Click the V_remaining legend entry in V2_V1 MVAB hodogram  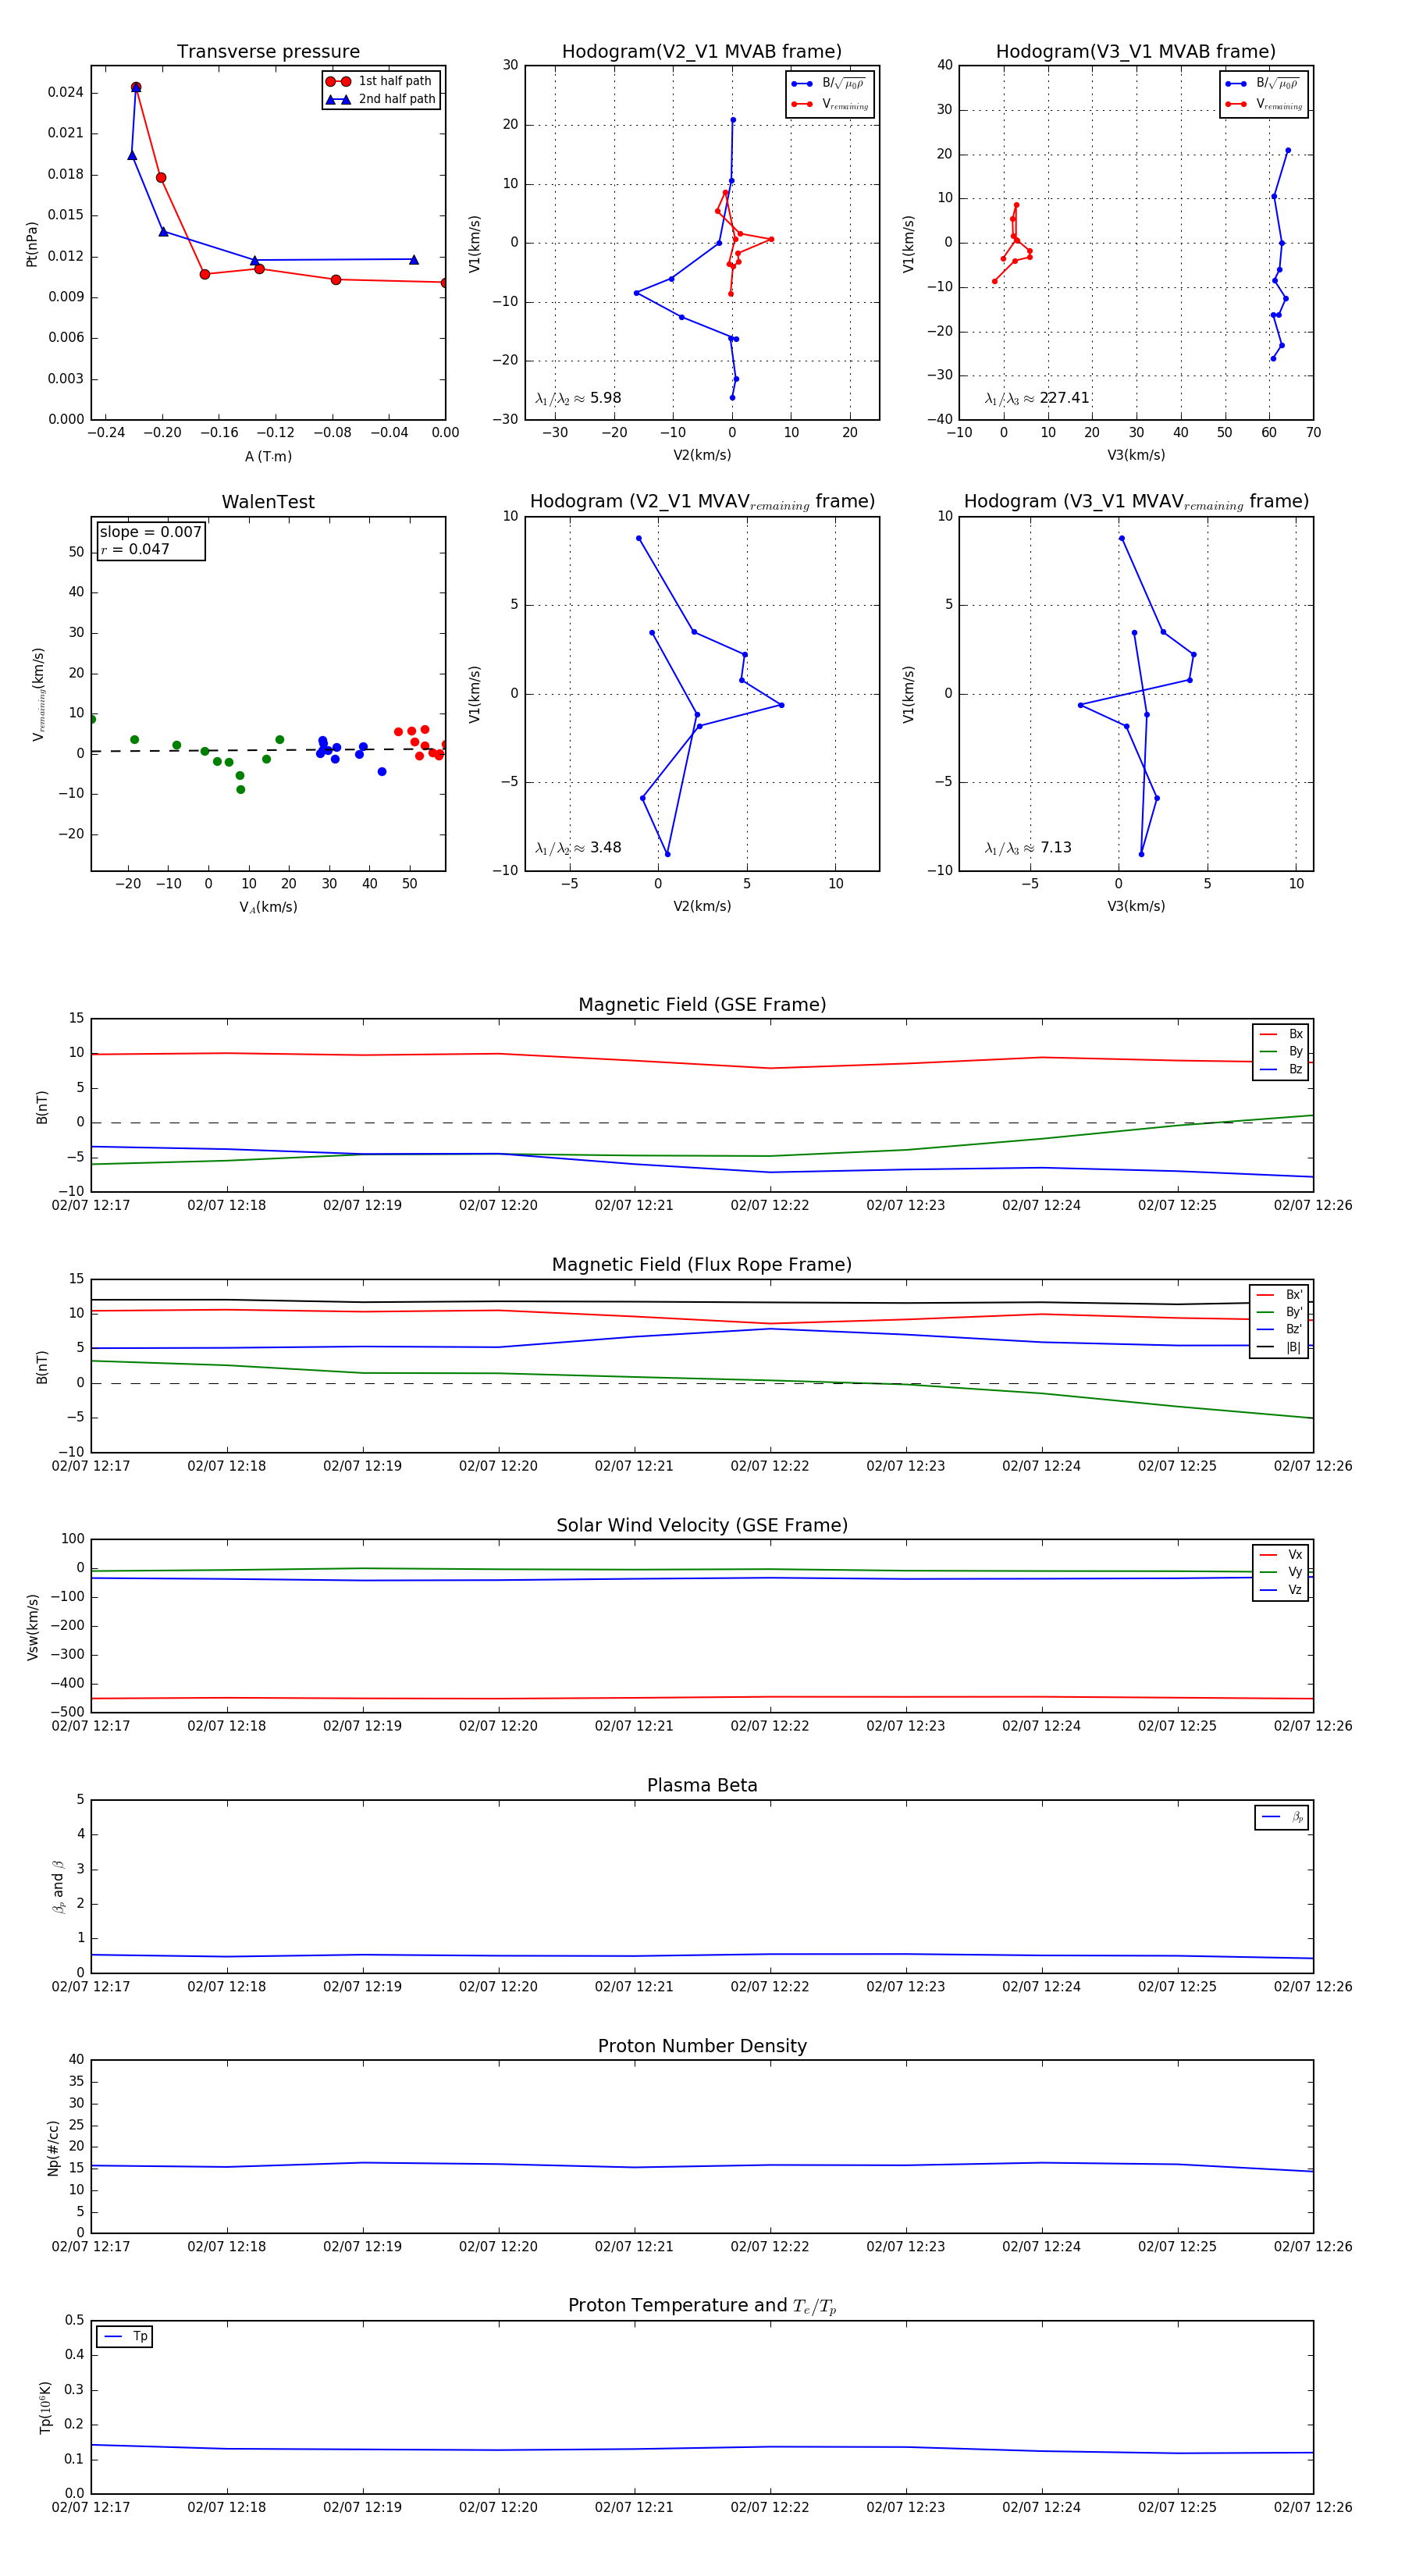pos(830,104)
